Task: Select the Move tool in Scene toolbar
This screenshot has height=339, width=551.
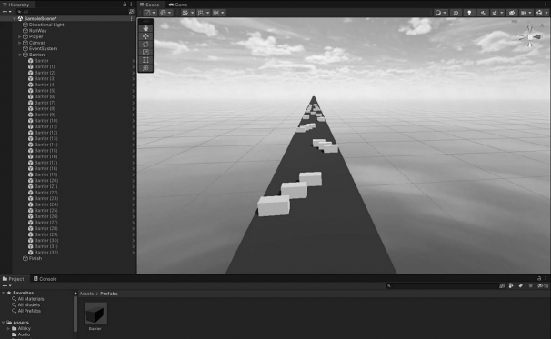Action: [x=145, y=36]
